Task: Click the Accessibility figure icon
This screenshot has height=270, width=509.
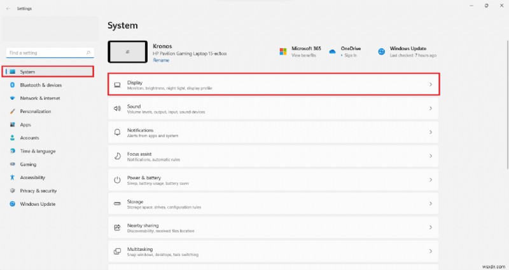Action: [12, 177]
